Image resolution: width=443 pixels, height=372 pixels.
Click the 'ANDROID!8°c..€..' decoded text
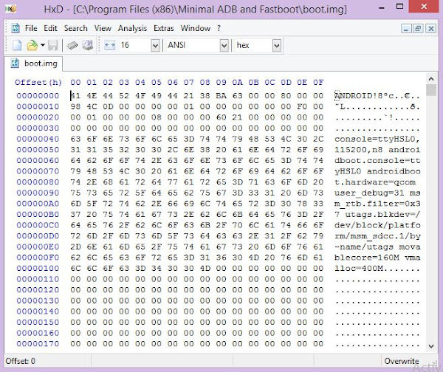click(x=377, y=96)
